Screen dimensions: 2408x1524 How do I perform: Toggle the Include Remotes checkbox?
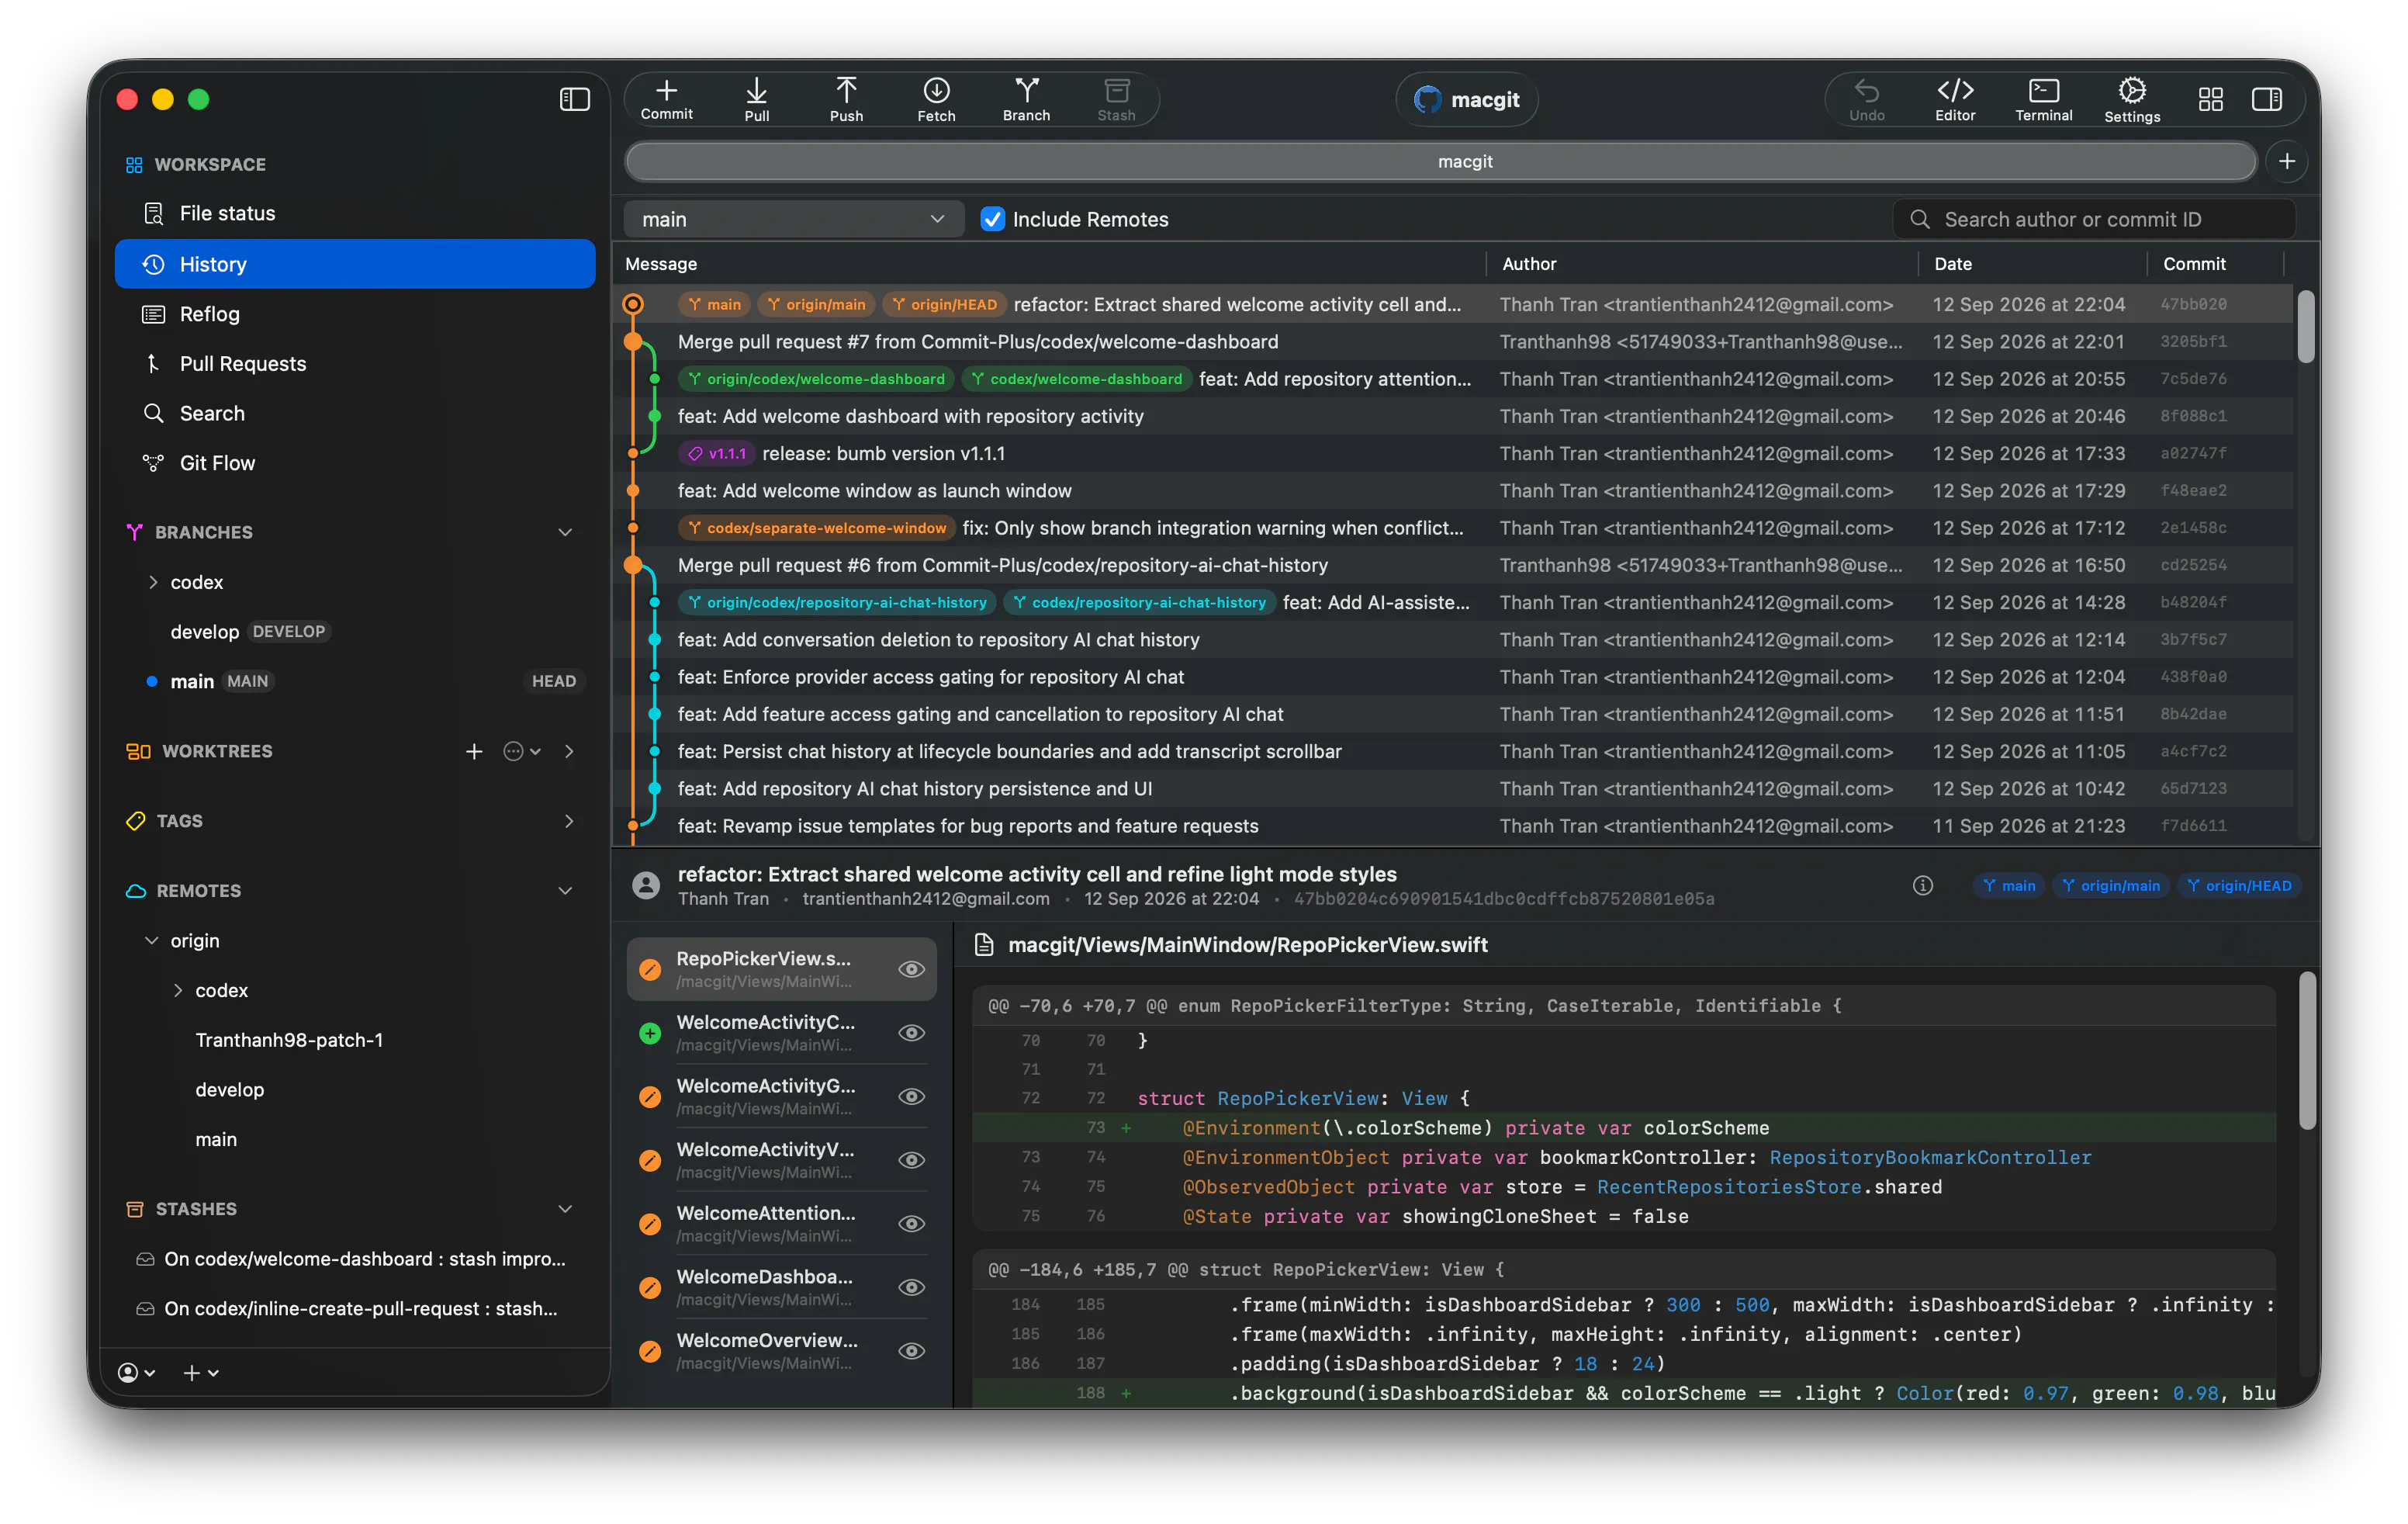click(x=992, y=219)
